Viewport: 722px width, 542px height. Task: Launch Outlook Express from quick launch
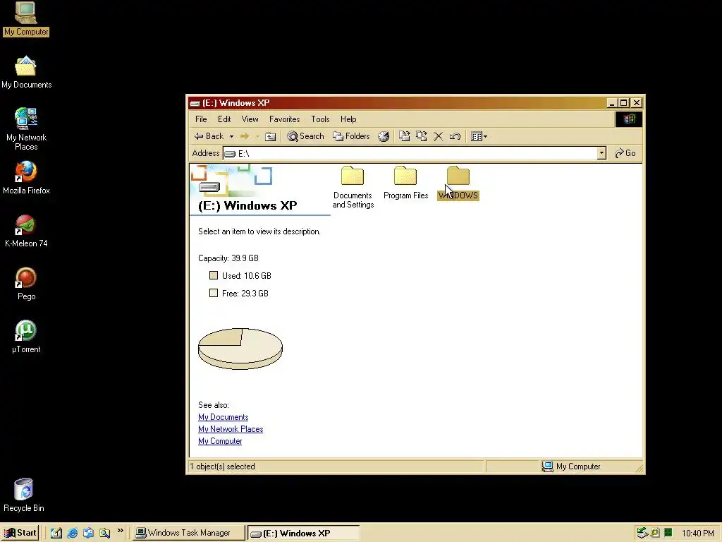coord(88,534)
